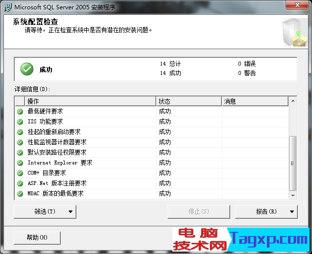Click the 详细信息(D) label
Viewport: 312px width, 254px height.
(32, 89)
